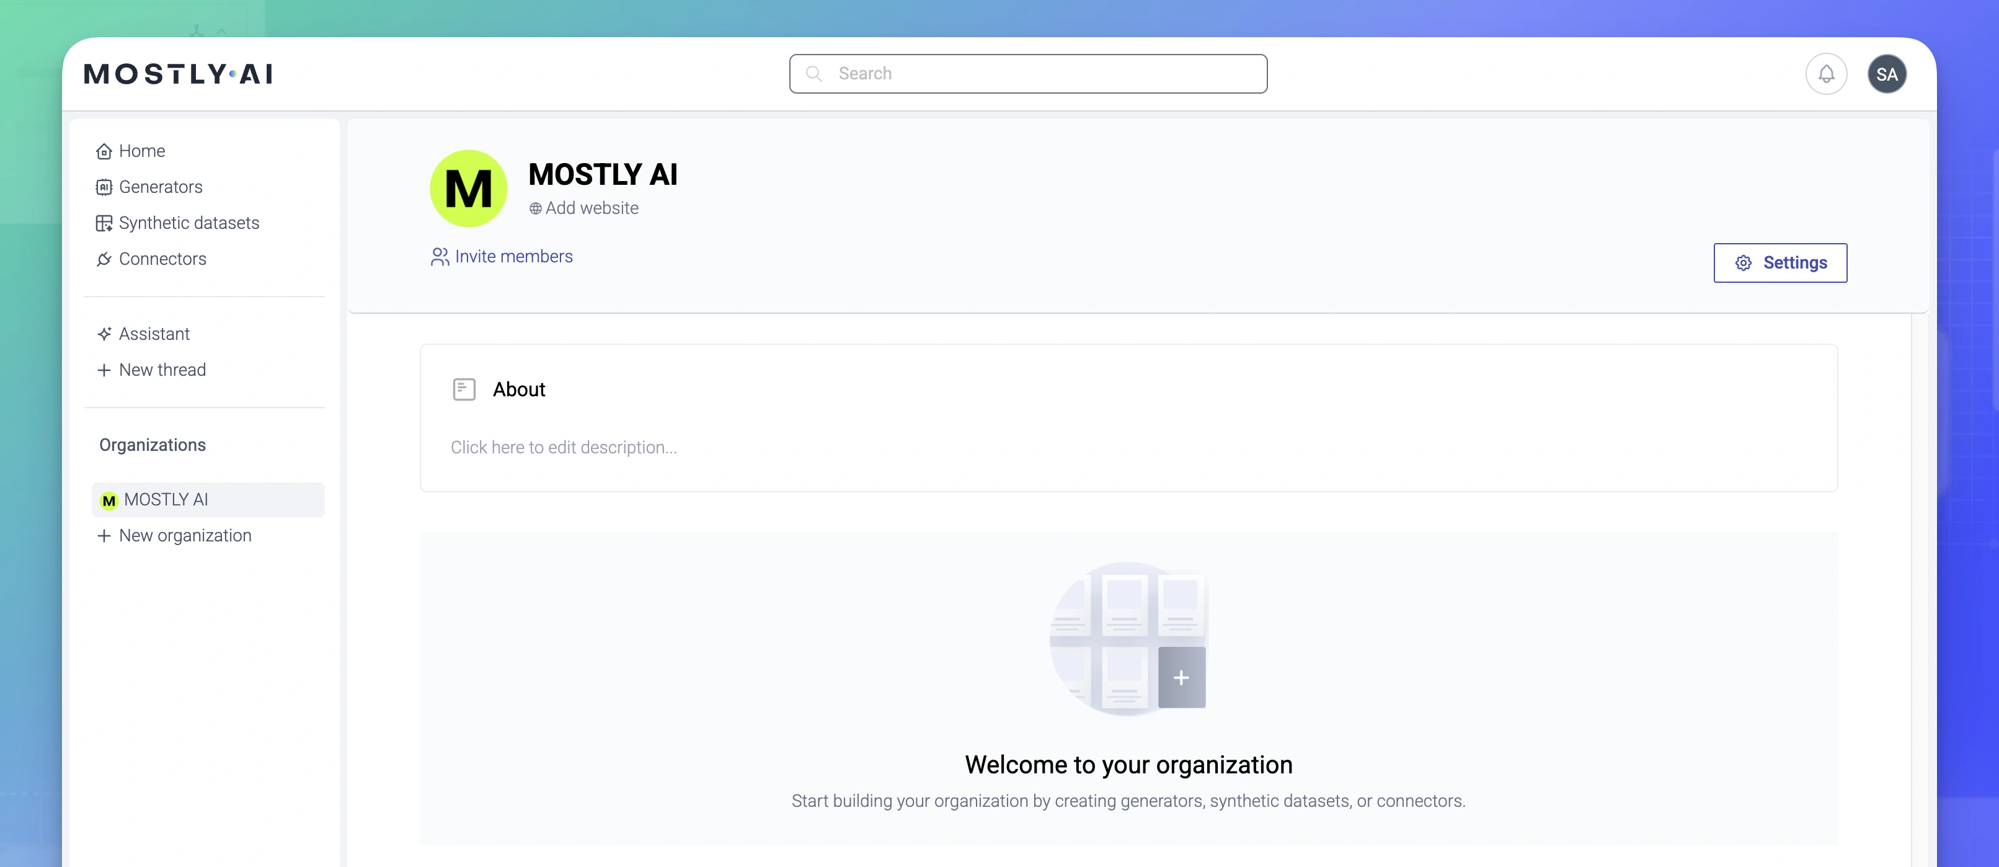The image size is (1999, 867).
Task: Click to edit the organization description
Action: coord(564,448)
